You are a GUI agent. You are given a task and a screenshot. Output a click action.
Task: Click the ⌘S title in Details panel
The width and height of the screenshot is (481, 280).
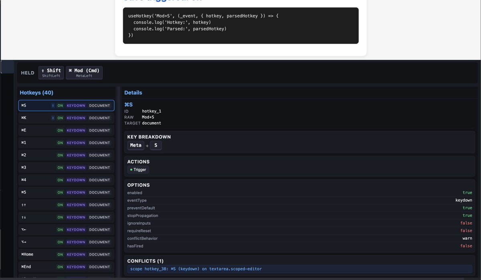click(128, 105)
